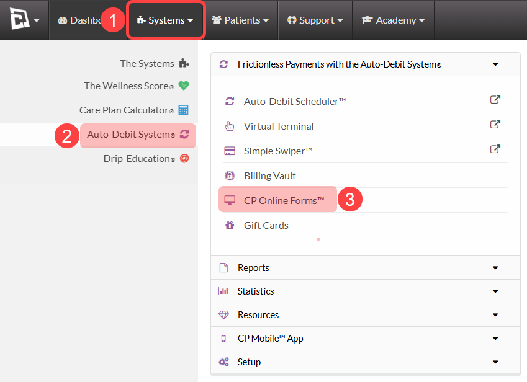Click the puzzle icon beside The Systems

coord(184,63)
